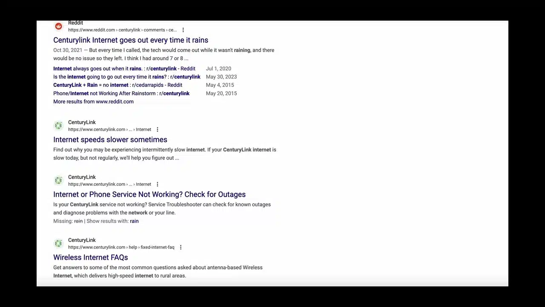
Task: Click the Reddit favicon icon
Action: click(x=58, y=26)
